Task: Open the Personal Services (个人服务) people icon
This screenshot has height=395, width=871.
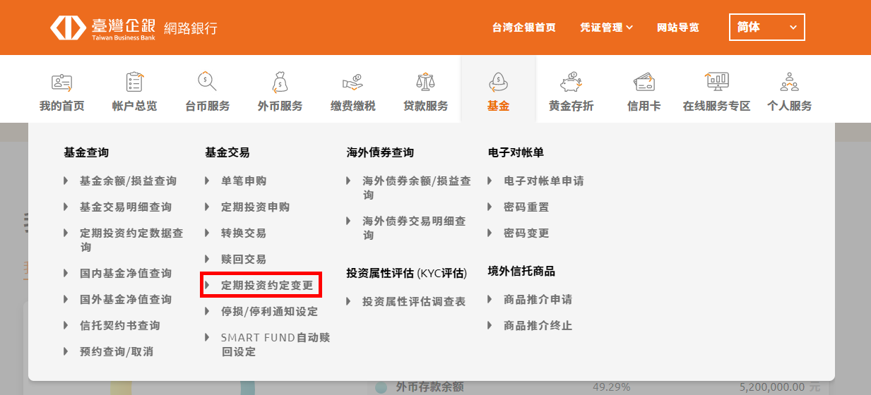Action: pos(789,83)
